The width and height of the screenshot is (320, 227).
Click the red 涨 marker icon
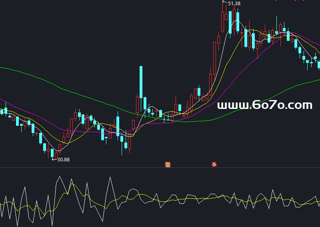214,164
